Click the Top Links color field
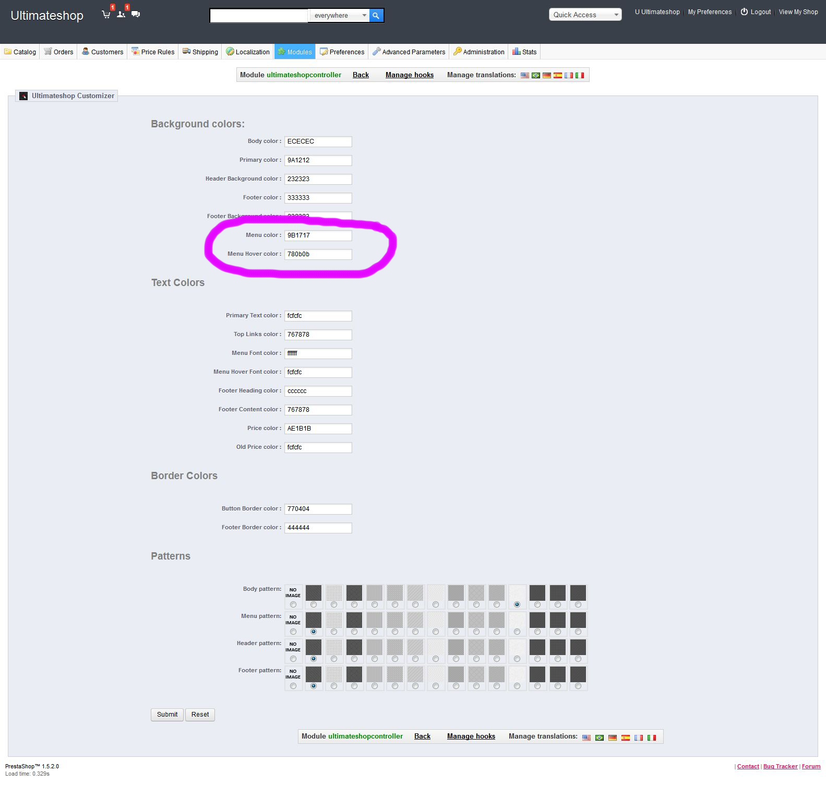Viewport: 826px width, 796px height. point(318,335)
